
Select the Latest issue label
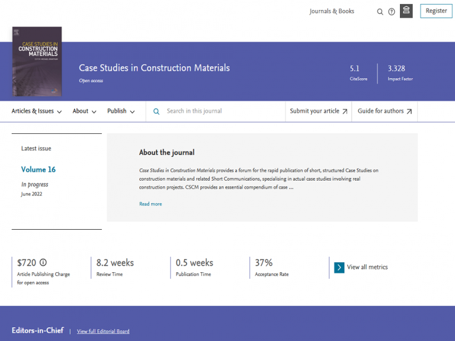(x=36, y=149)
